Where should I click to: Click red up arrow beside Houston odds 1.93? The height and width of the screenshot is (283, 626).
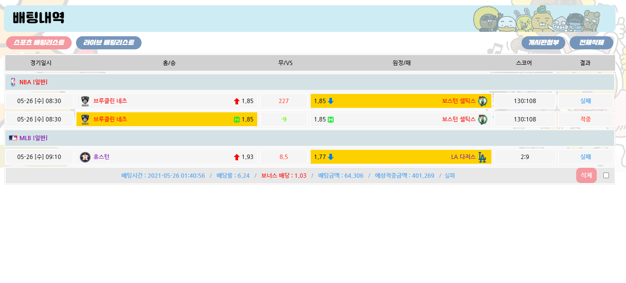point(237,157)
